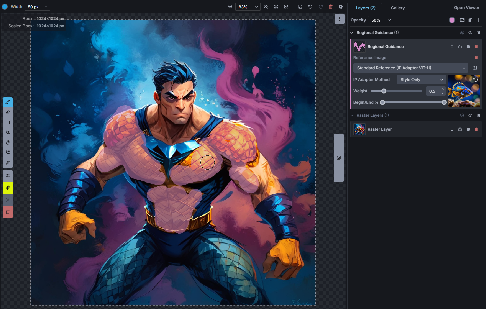Click the pink fill color swatch

coord(452,20)
